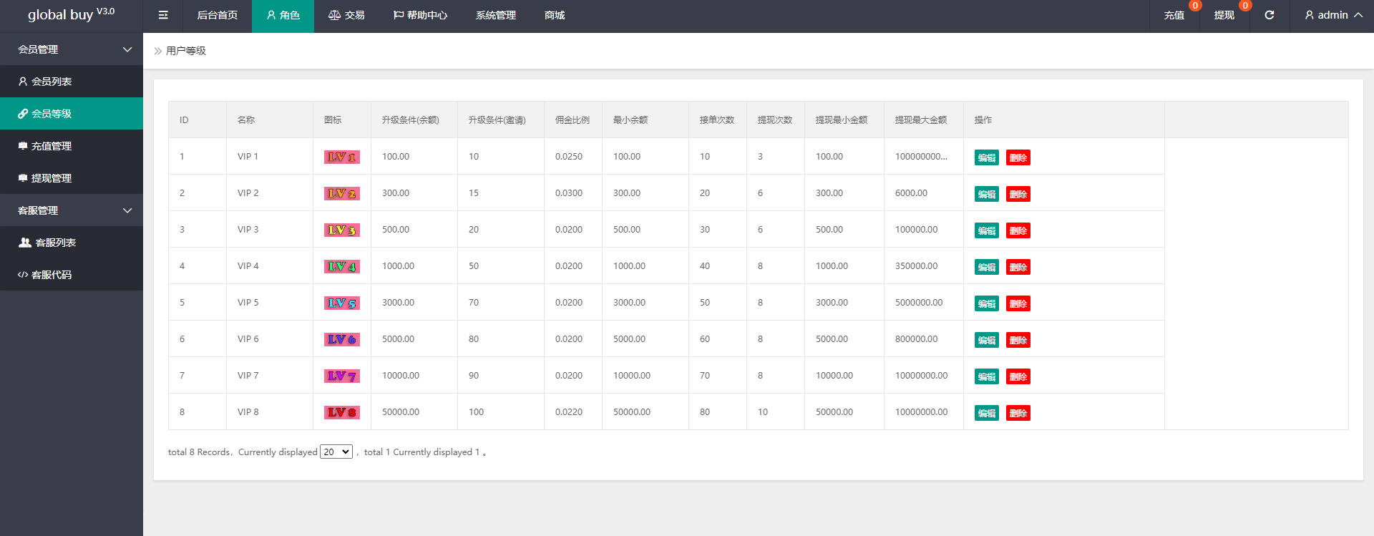Click the VIP 7 level badge icon
This screenshot has height=536, width=1374.
[342, 376]
